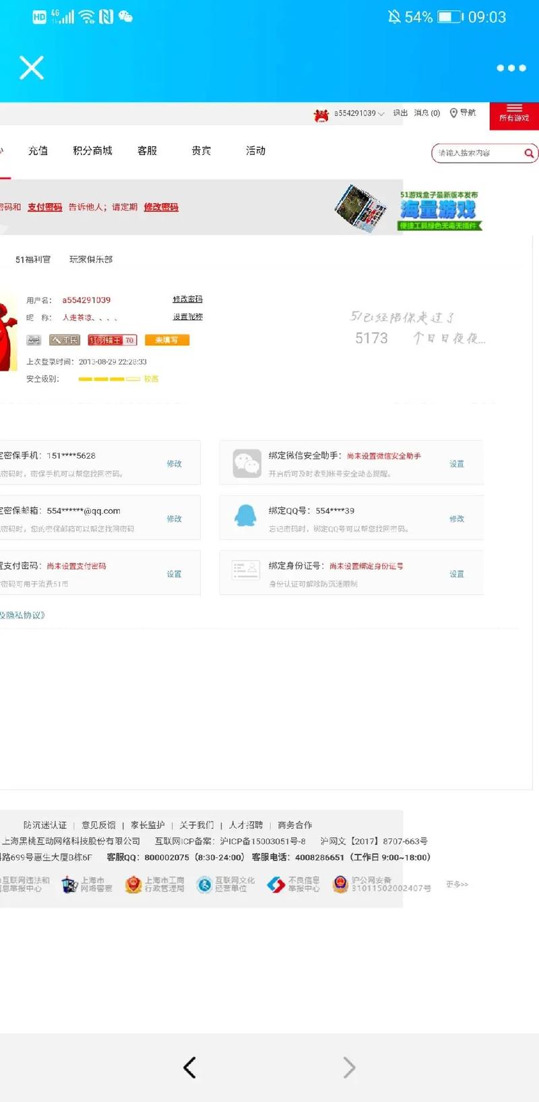The width and height of the screenshot is (539, 1102).
Task: Tap the browser back arrow
Action: pos(190,1067)
